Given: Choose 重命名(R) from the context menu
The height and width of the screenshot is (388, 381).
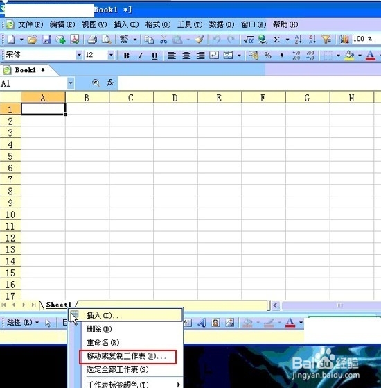Looking at the screenshot, I should click(x=103, y=342).
